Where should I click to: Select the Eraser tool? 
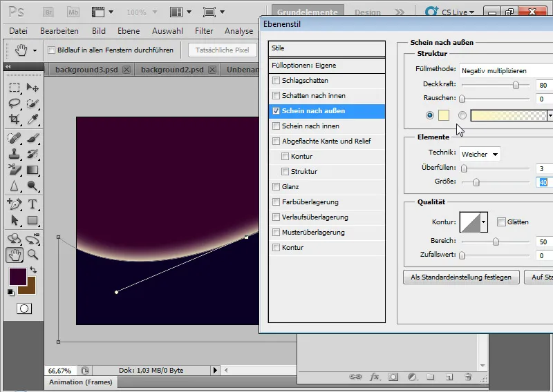point(14,170)
